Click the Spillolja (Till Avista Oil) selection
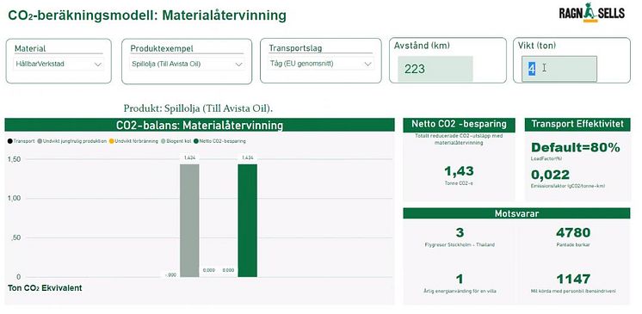The width and height of the screenshot is (642, 314). [x=166, y=65]
